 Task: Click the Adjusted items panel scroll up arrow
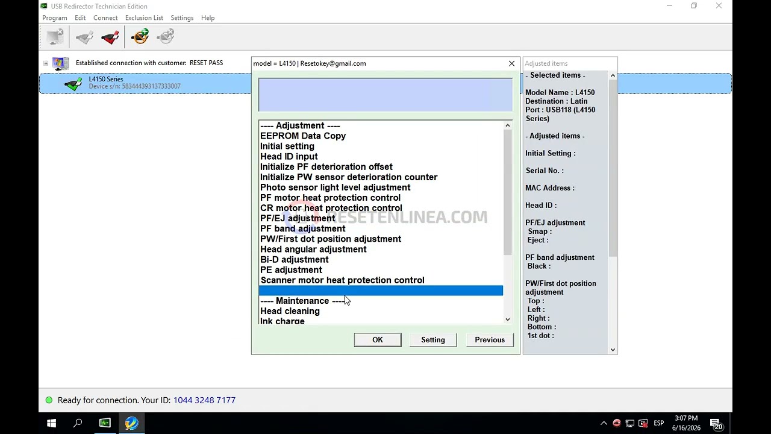pyautogui.click(x=613, y=75)
